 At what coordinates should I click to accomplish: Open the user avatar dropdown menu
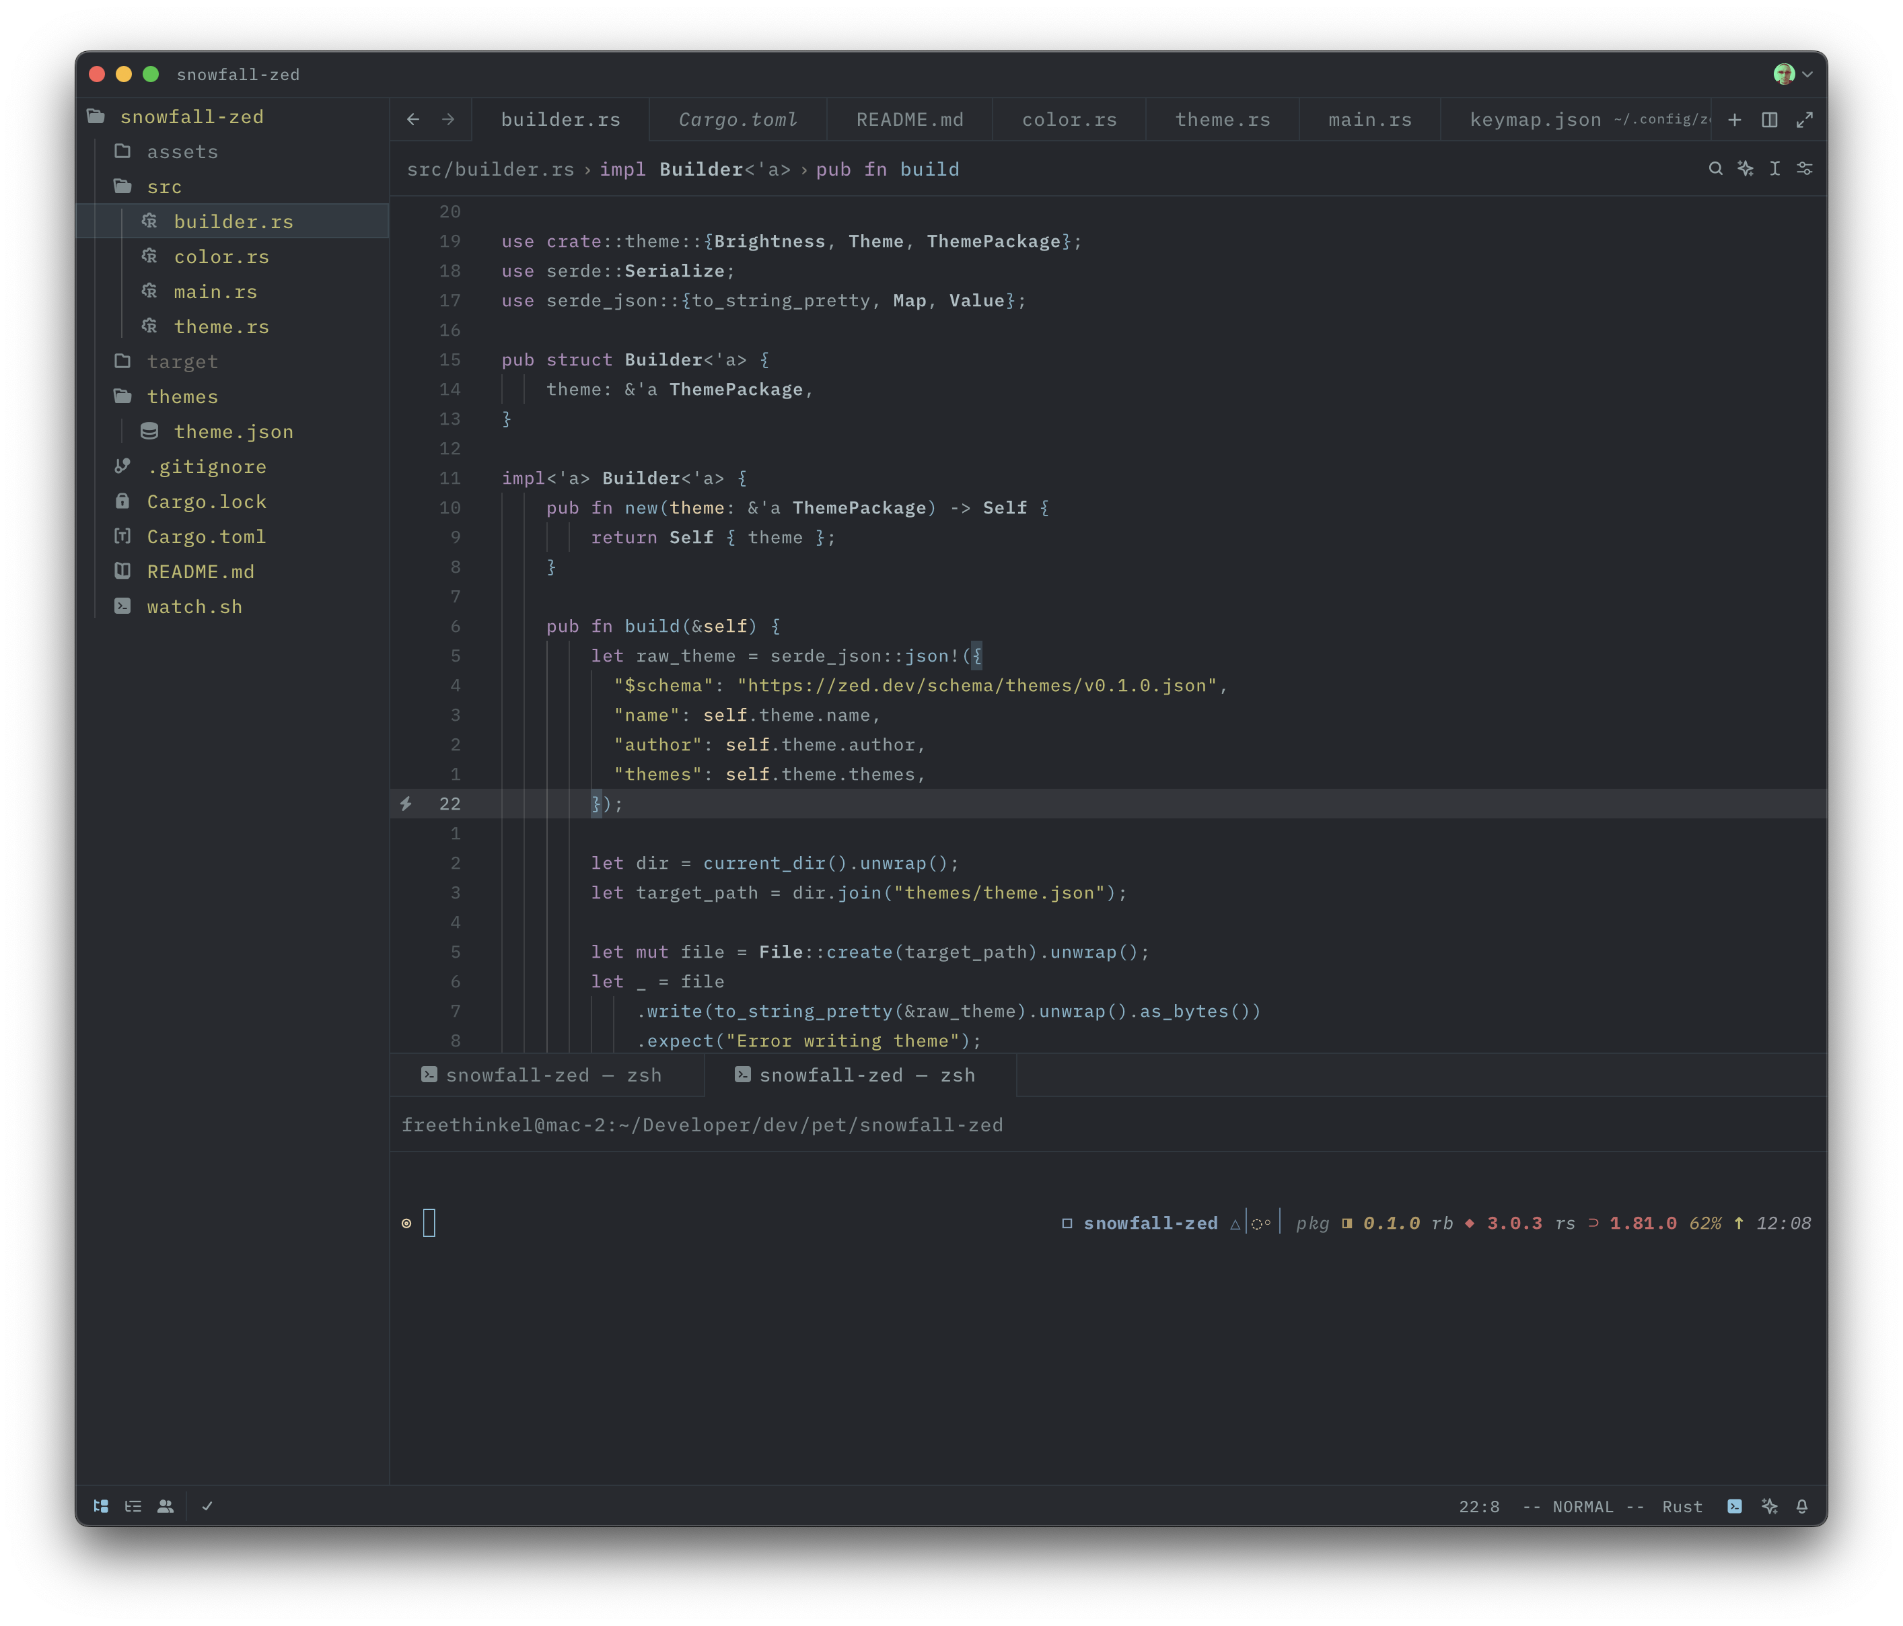pyautogui.click(x=1793, y=75)
